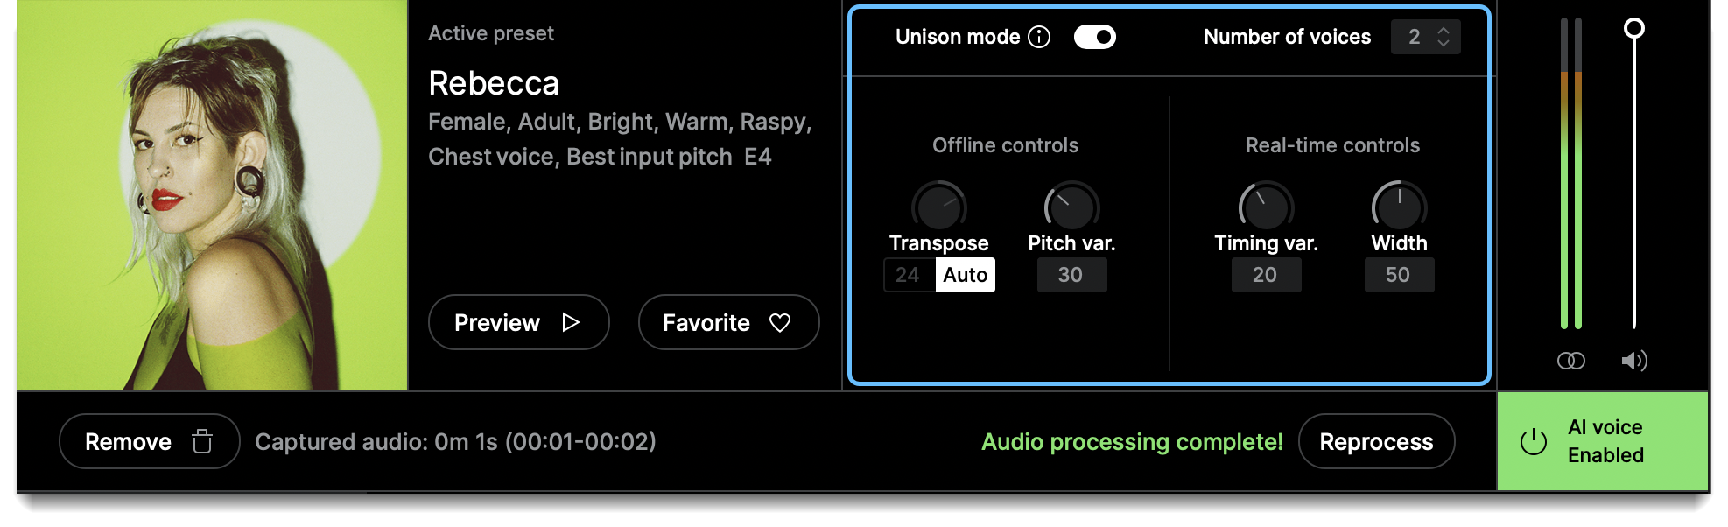This screenshot has height=527, width=1728.
Task: Click the stereo link circles icon
Action: [1570, 361]
